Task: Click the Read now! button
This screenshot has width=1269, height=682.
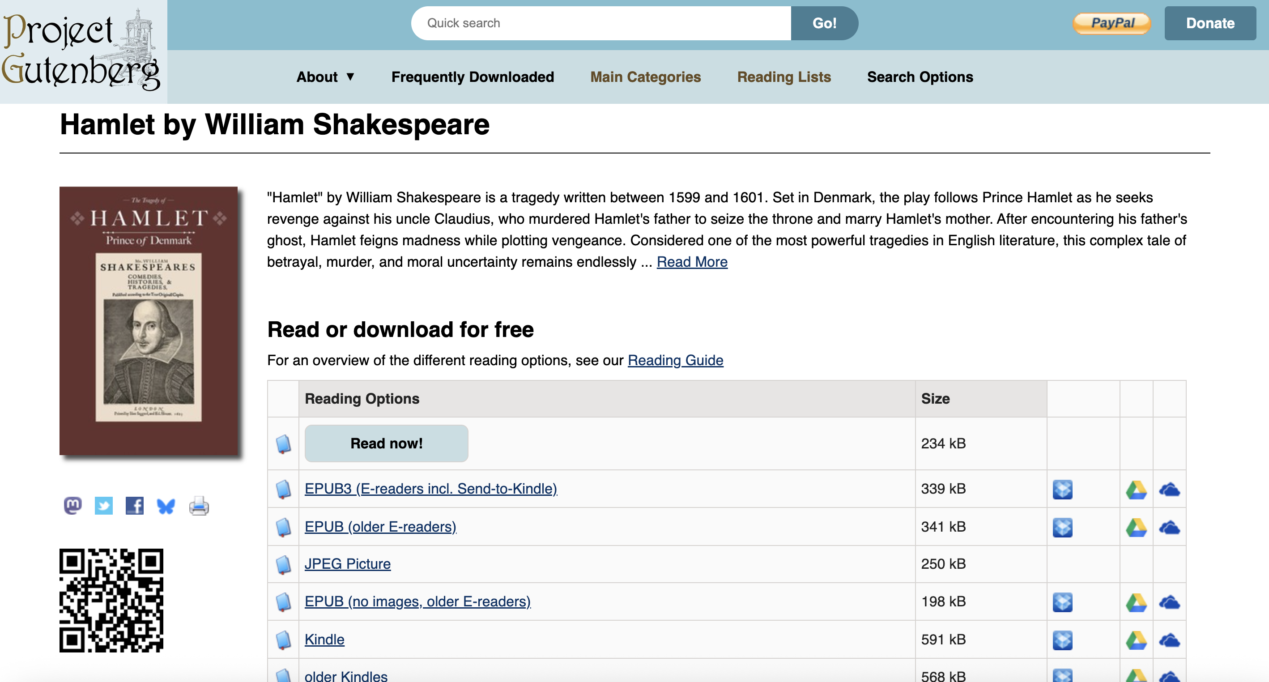Action: point(386,443)
